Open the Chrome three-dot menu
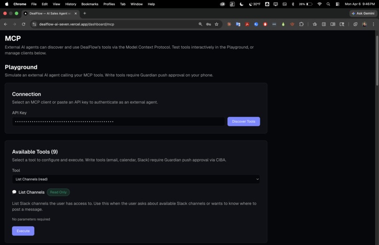379x245 pixels. [x=373, y=24]
